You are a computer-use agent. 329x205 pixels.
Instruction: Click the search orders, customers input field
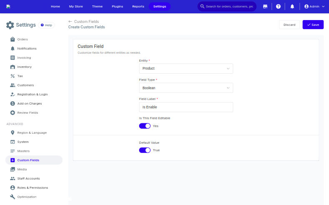(229, 7)
